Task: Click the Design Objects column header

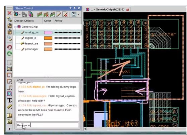Action: [28, 21]
